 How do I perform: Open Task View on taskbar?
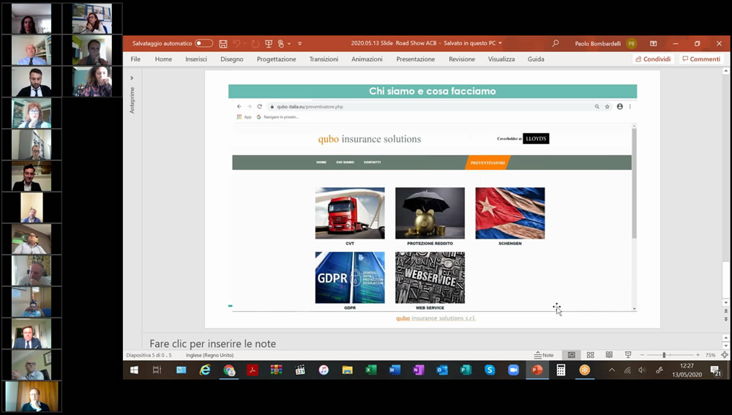pyautogui.click(x=157, y=370)
